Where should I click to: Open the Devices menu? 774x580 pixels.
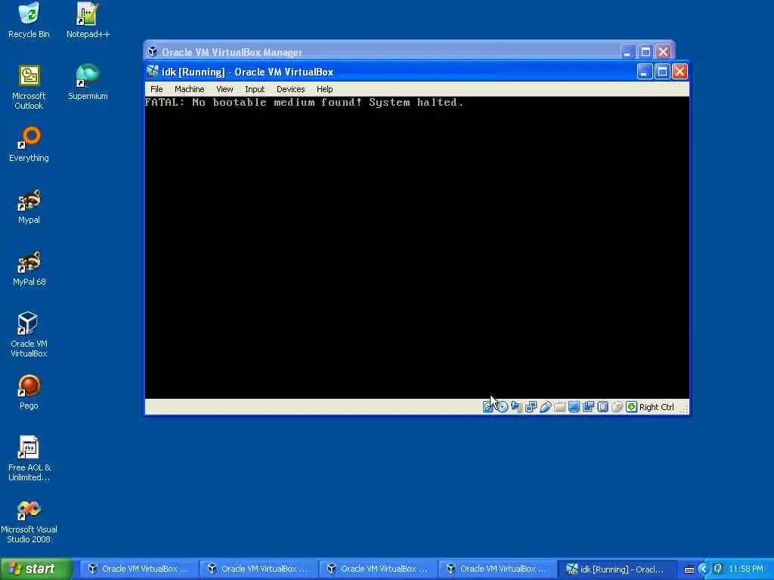(291, 89)
